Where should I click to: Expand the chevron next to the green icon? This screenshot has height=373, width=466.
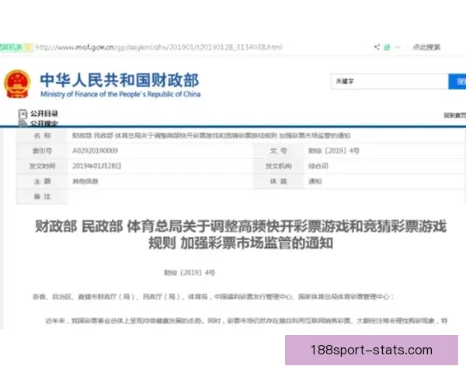tap(398, 47)
